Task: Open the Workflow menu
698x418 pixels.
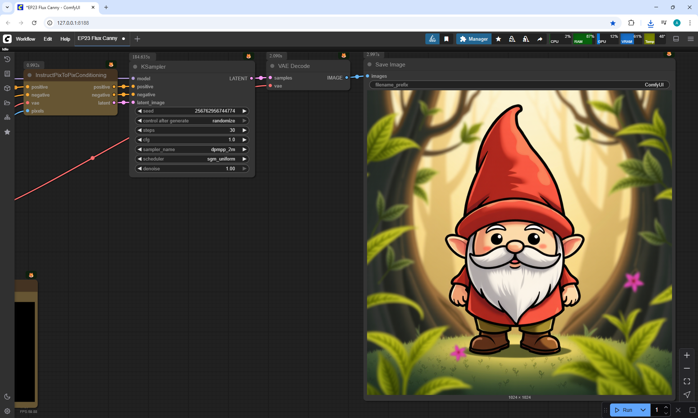Action: [25, 39]
